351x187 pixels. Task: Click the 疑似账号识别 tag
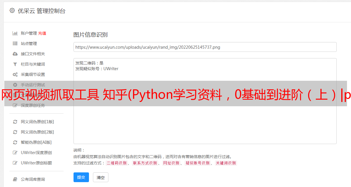197,163
